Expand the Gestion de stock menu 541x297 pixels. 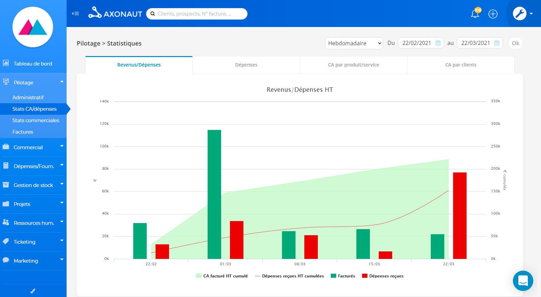(33, 185)
